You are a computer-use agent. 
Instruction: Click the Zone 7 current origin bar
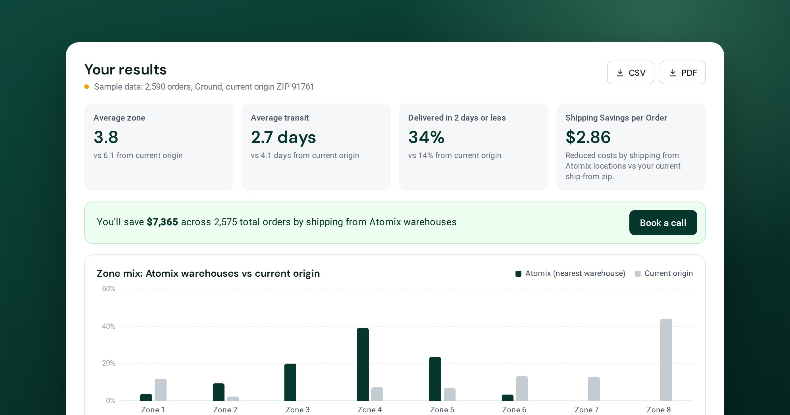coord(594,389)
